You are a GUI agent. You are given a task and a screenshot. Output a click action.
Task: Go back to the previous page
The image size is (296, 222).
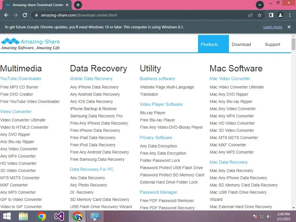[x=6, y=15]
